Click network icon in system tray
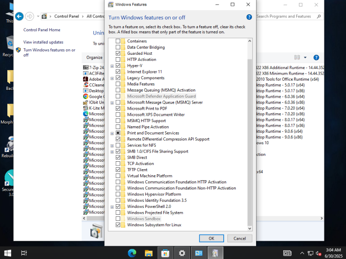346x259 pixels. tap(310, 253)
